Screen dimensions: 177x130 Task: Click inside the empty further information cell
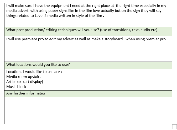(x=88, y=111)
